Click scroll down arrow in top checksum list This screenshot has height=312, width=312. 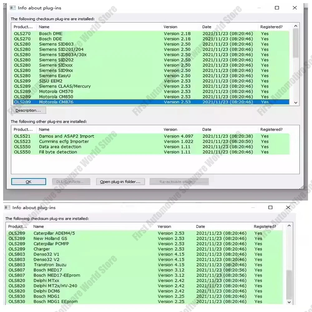point(296,103)
